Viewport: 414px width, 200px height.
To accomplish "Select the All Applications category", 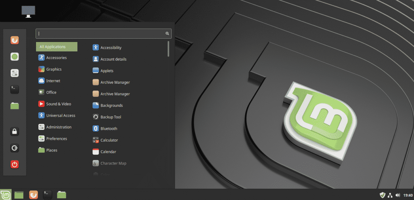I will (x=56, y=47).
